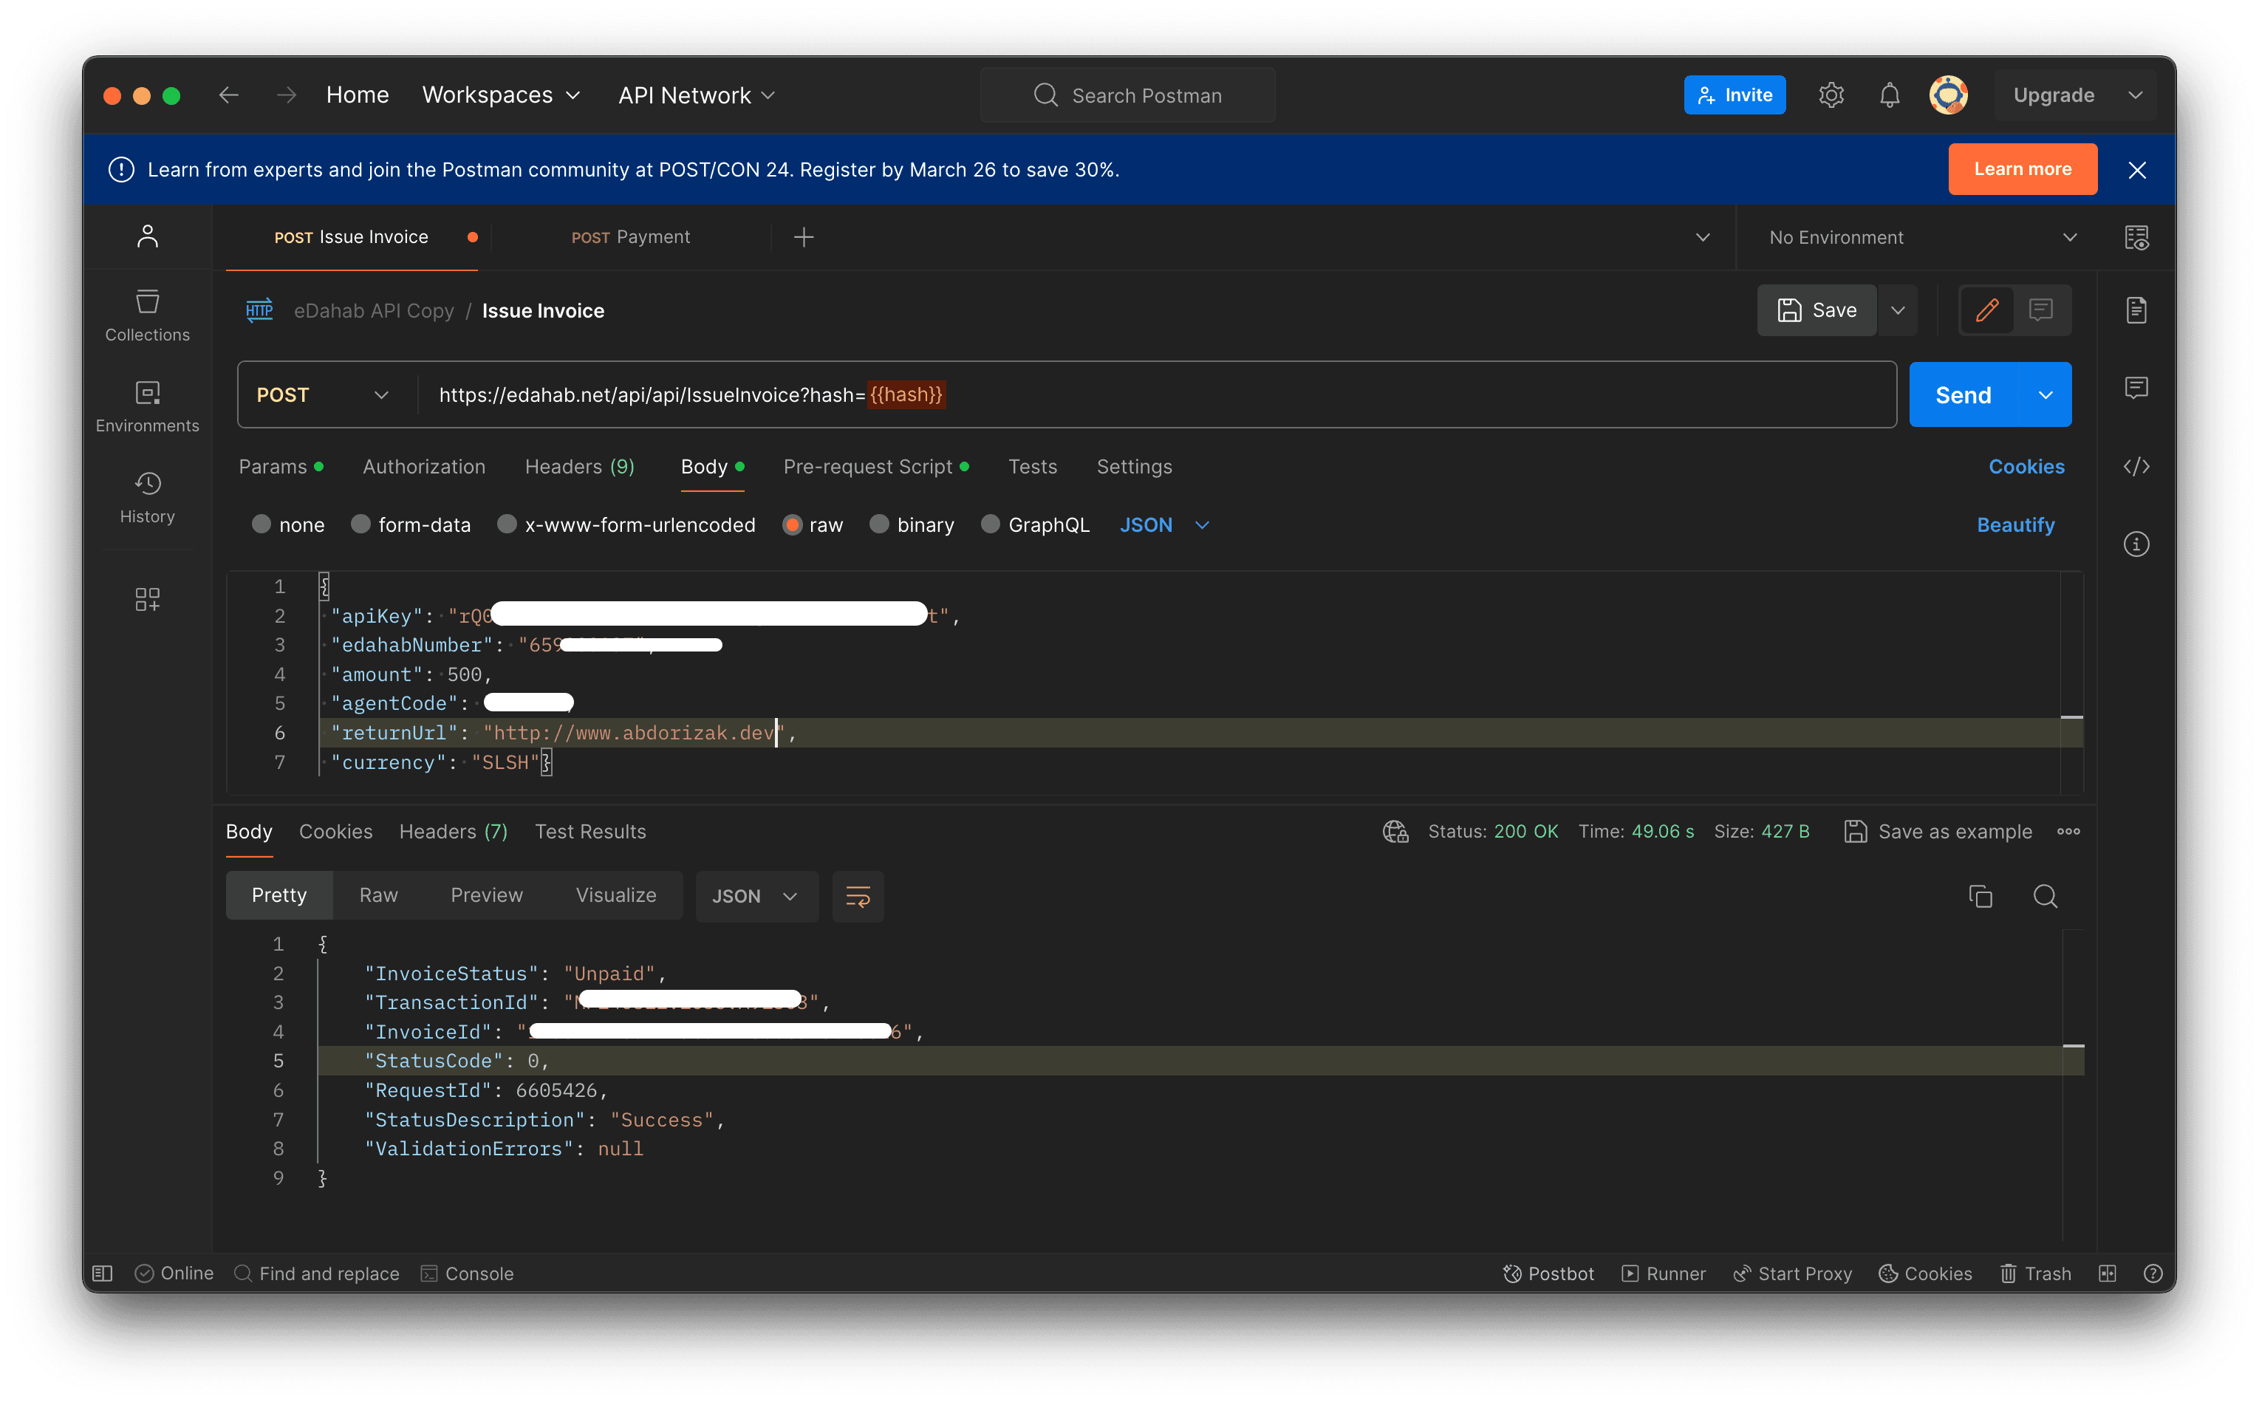
Task: Switch response view to Raw
Action: pos(378,895)
